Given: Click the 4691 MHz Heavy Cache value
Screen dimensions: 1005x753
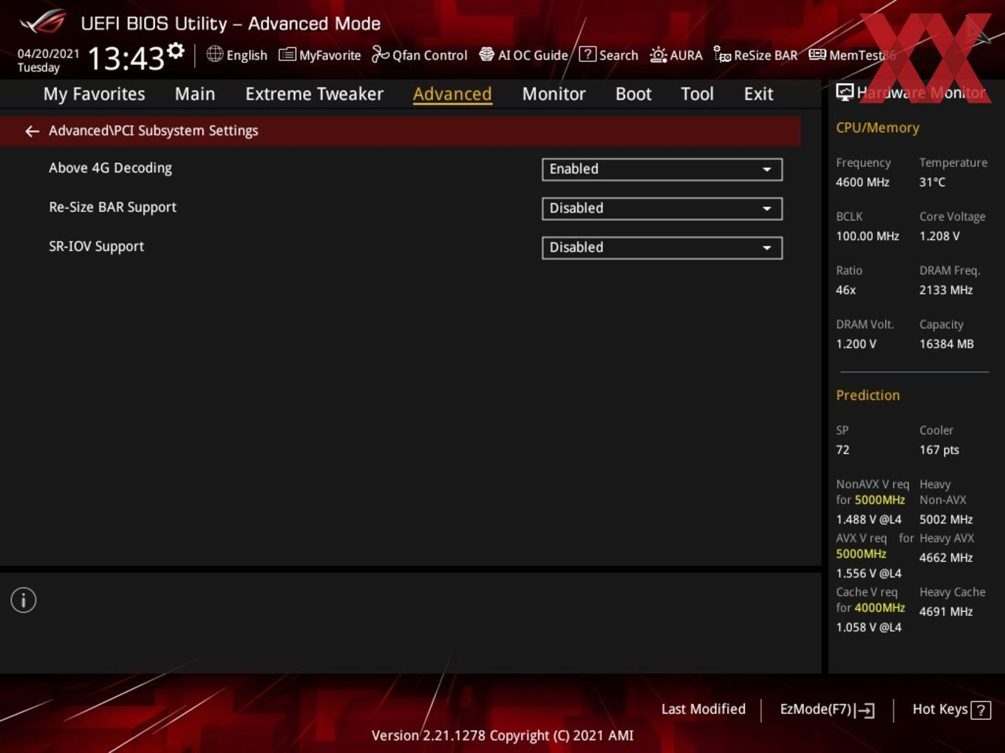Looking at the screenshot, I should pyautogui.click(x=946, y=612).
